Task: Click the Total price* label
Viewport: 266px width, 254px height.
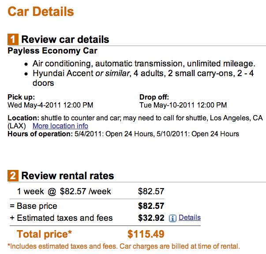Action: click(44, 233)
